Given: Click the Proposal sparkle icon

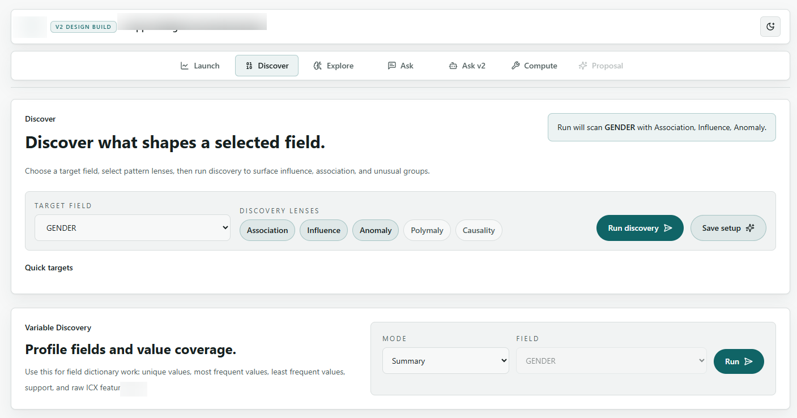Looking at the screenshot, I should coord(583,66).
